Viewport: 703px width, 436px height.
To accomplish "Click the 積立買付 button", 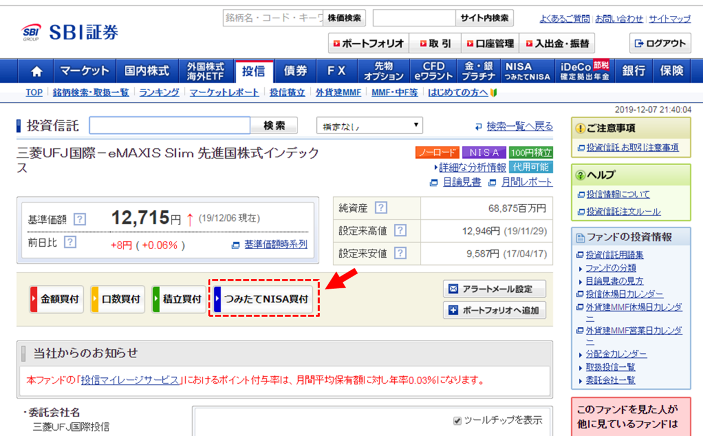I will [179, 299].
